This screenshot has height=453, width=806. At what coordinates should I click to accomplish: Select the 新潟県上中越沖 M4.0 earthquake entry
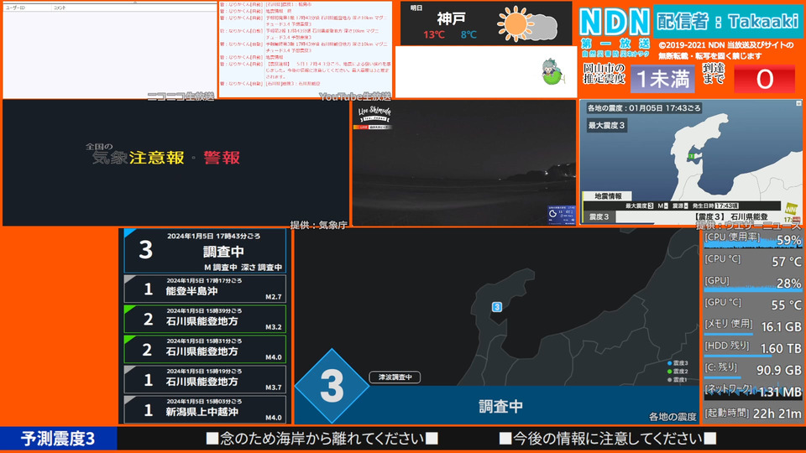tap(205, 409)
